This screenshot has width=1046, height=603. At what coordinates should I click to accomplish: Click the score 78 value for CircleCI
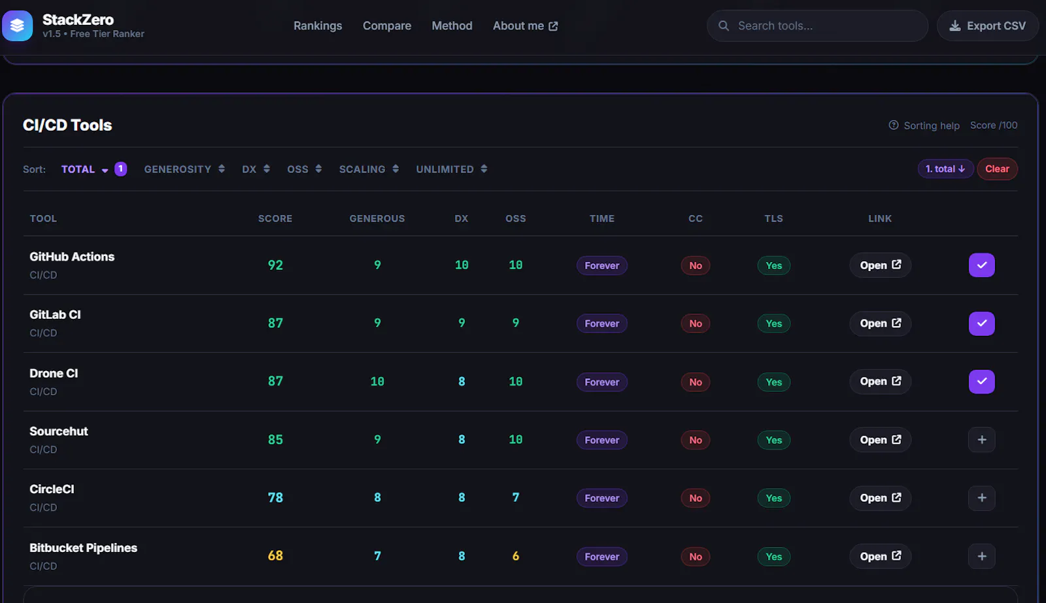point(275,498)
